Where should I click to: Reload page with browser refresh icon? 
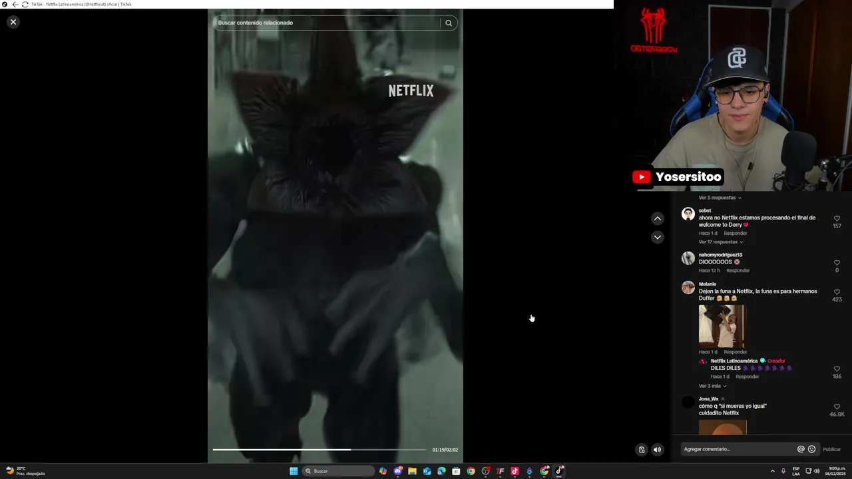[25, 4]
